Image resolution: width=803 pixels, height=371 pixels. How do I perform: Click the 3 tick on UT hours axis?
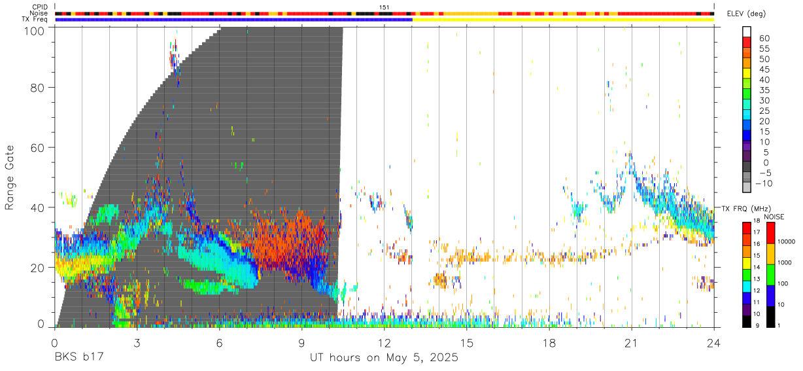click(x=137, y=342)
